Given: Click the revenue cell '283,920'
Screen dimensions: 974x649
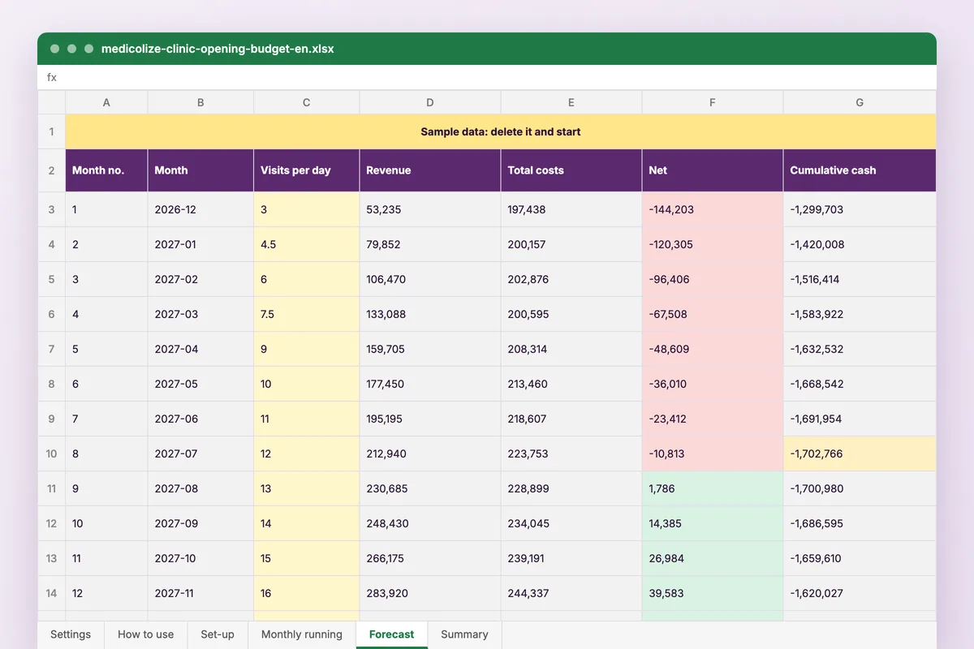Looking at the screenshot, I should coord(430,593).
